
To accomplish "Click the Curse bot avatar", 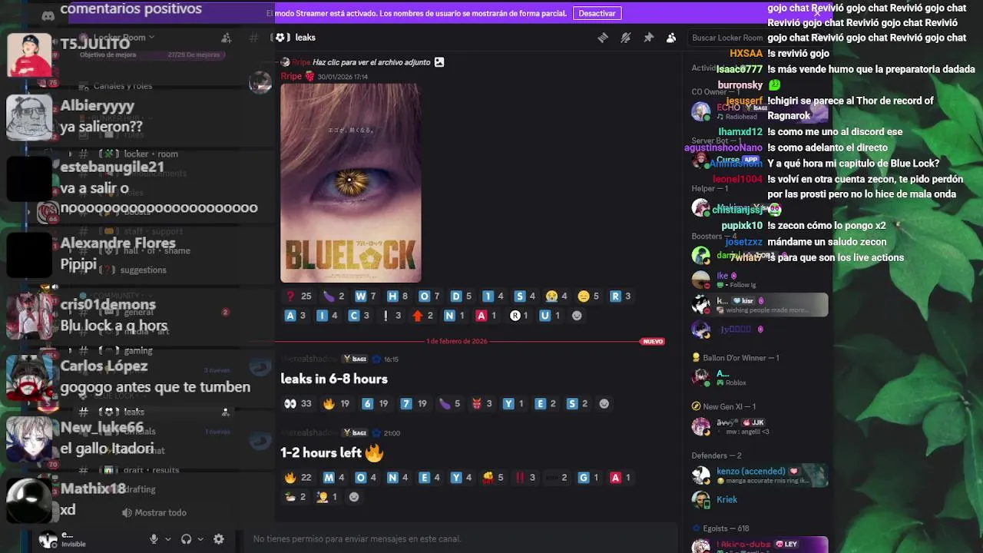I will tap(700, 160).
